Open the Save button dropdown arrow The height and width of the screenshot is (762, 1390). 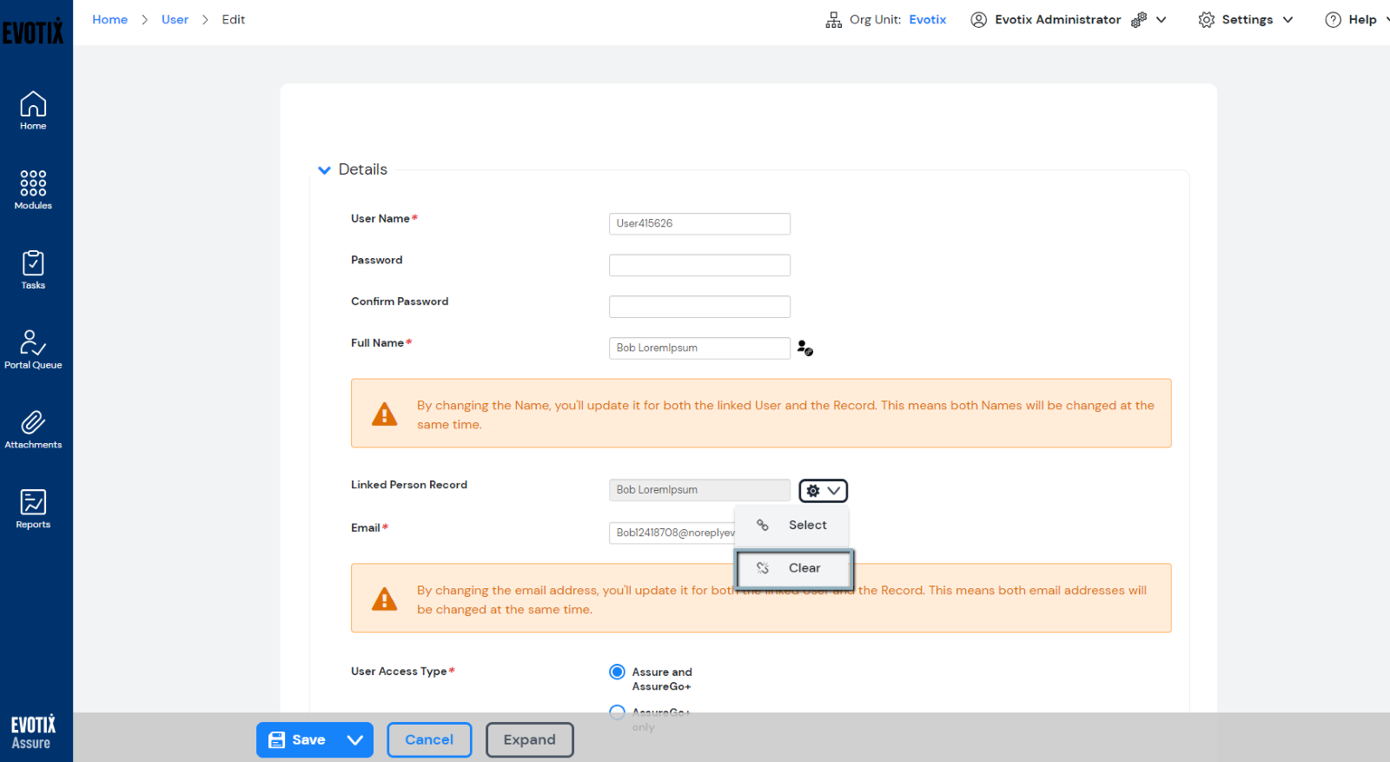point(354,740)
